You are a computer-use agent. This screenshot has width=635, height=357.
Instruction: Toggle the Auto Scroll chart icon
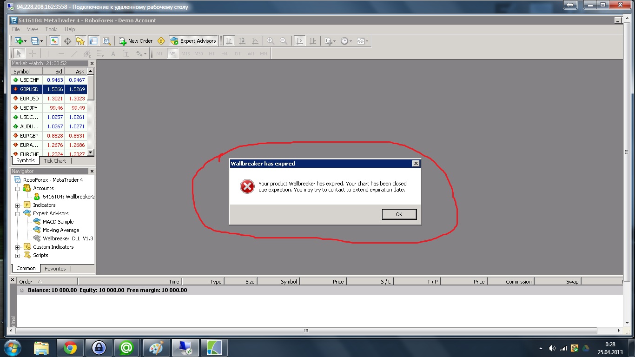click(x=300, y=41)
